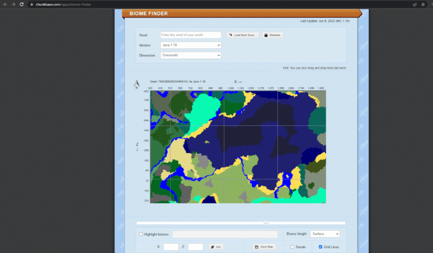Viewport: 433px width, 253px height.
Task: Open the Version dropdown showing Java 1.19
Action: 191,45
